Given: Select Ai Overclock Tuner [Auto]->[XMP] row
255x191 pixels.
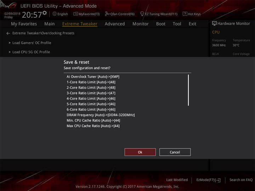Looking at the screenshot, I should coord(93,76).
